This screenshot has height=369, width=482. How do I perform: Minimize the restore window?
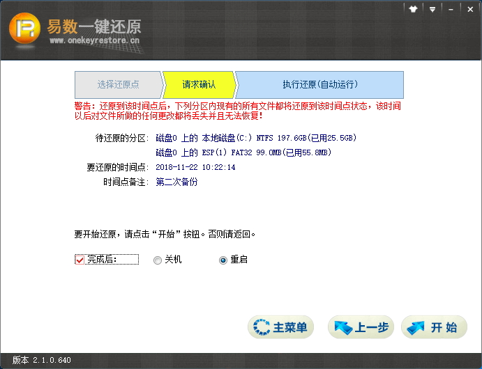tap(451, 9)
